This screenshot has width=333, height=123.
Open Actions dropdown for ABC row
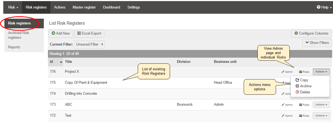(321, 105)
